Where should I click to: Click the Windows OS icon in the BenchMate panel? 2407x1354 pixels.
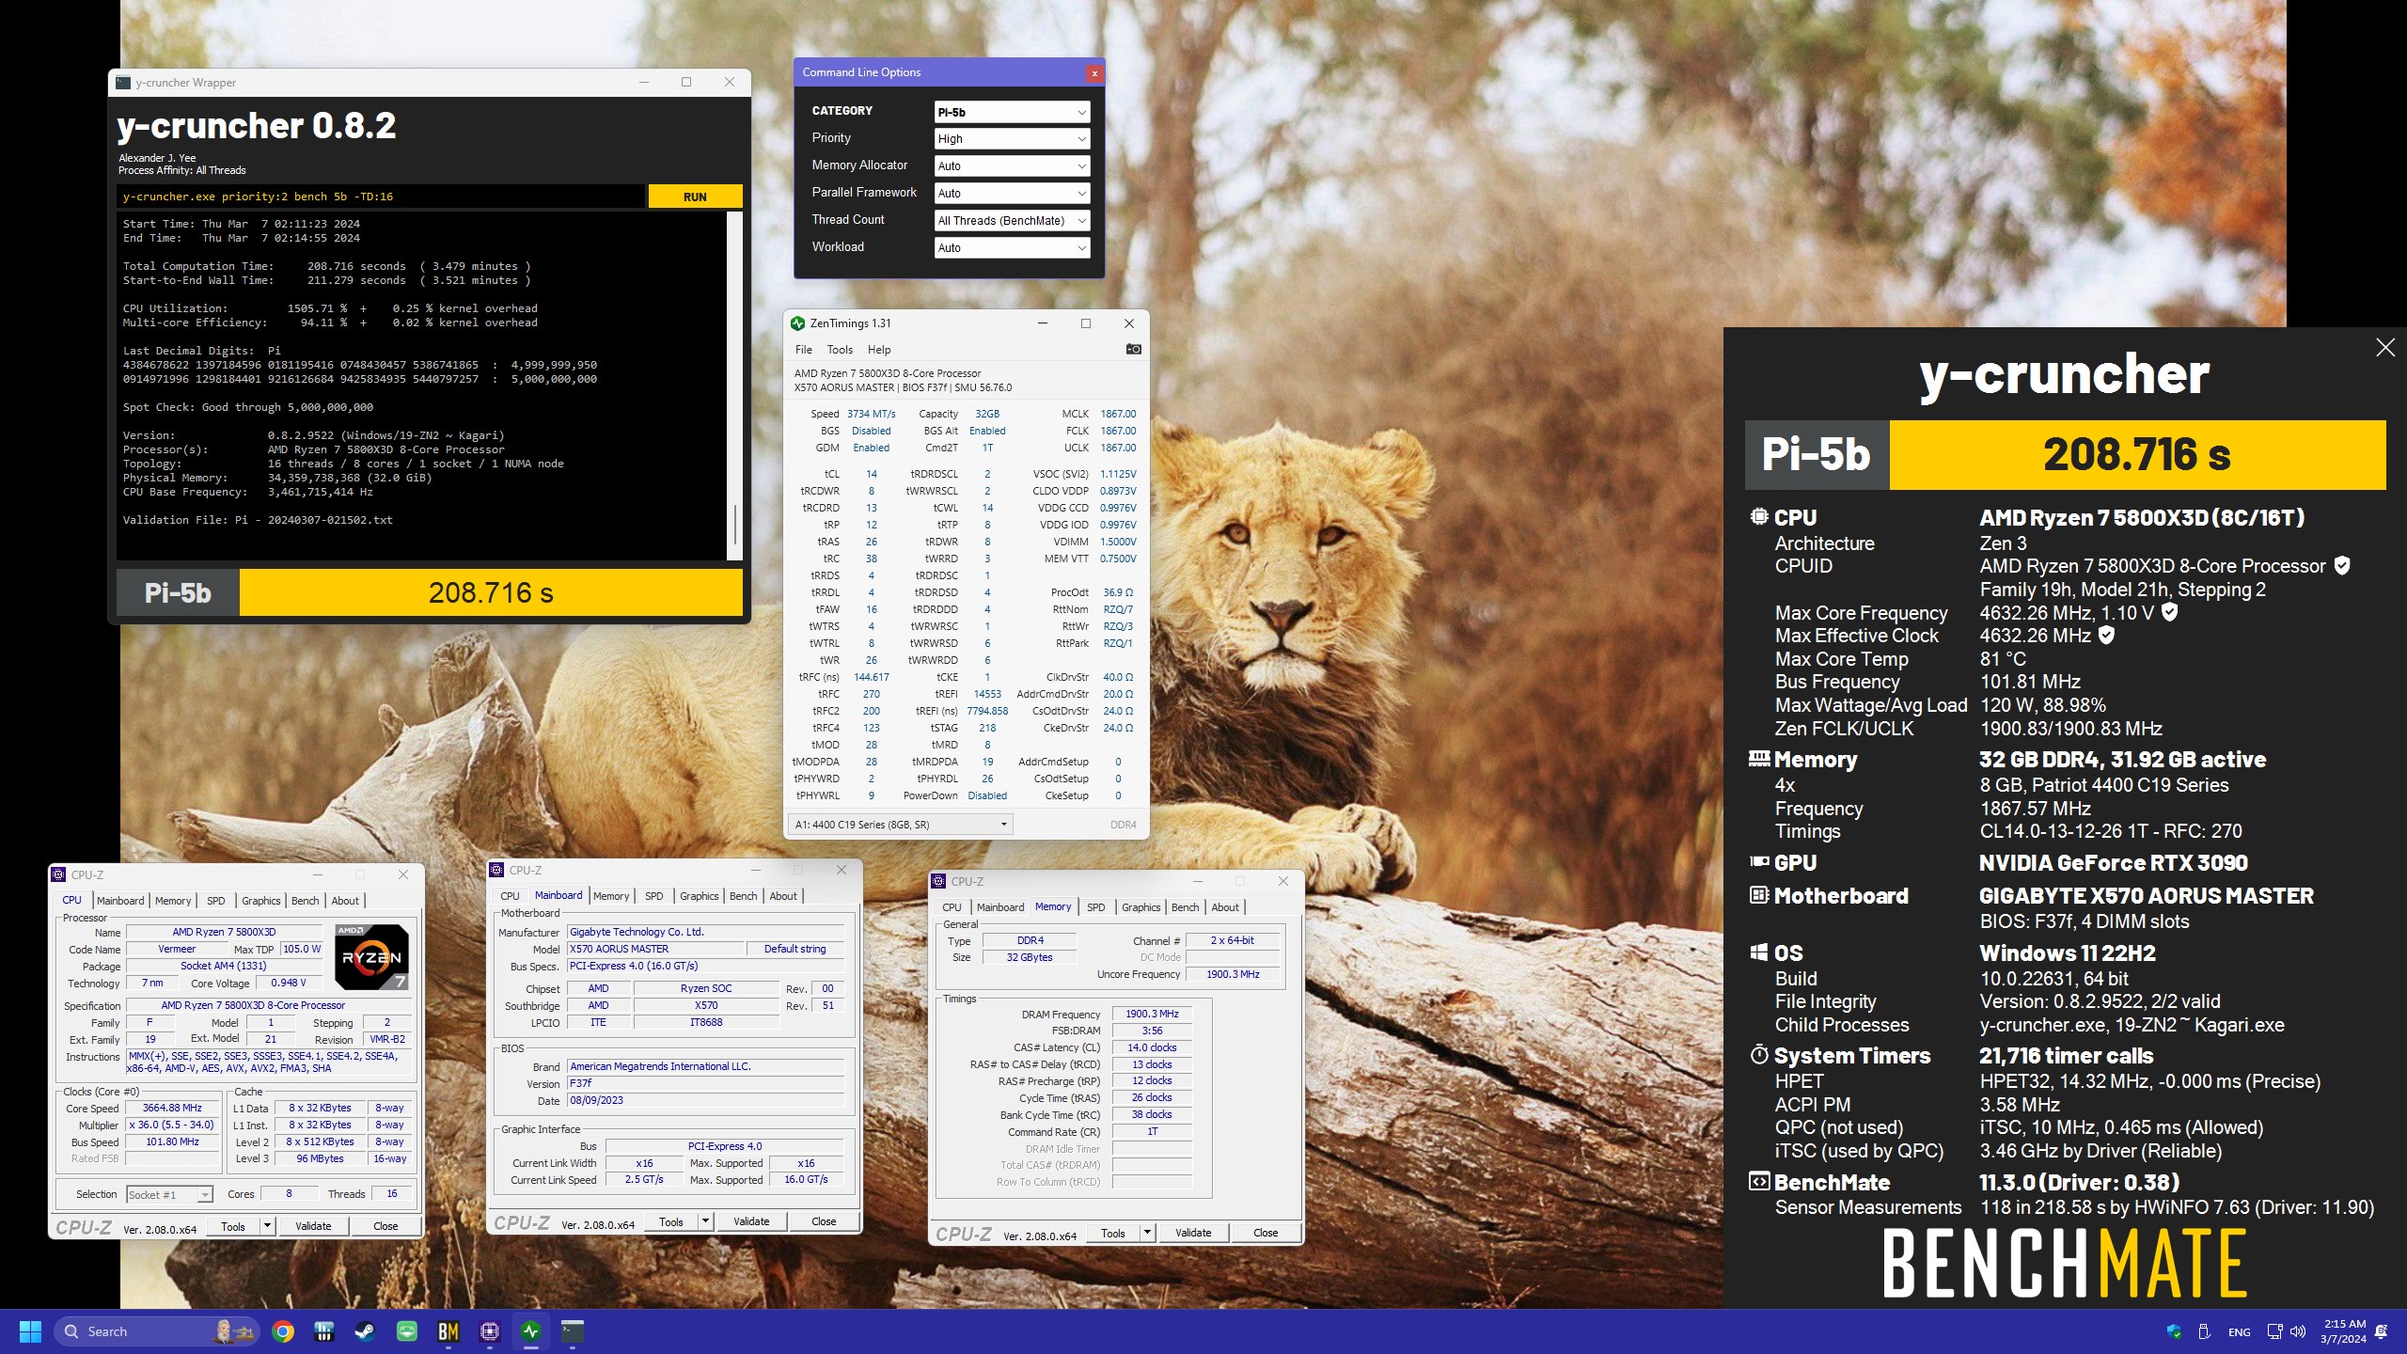[1758, 953]
